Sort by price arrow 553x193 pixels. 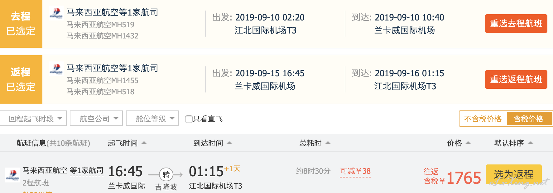468,143
